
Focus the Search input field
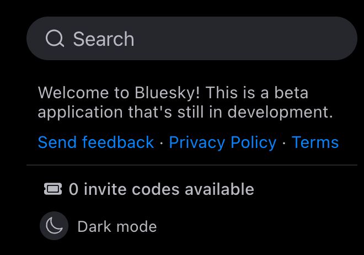click(193, 39)
